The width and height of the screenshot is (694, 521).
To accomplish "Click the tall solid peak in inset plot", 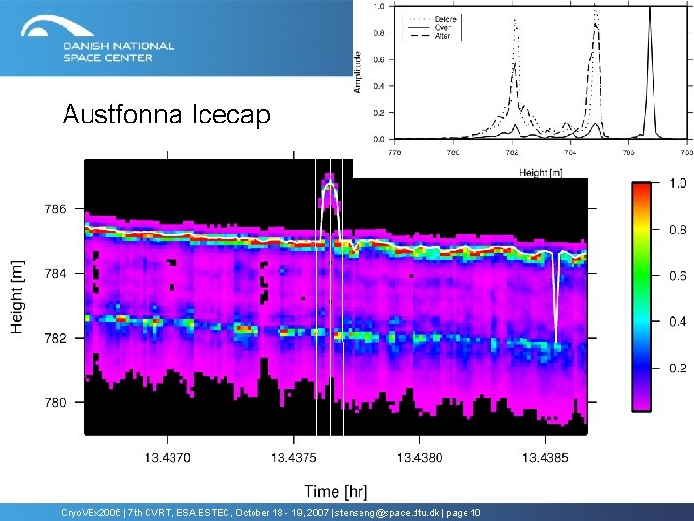I will tap(650, 70).
